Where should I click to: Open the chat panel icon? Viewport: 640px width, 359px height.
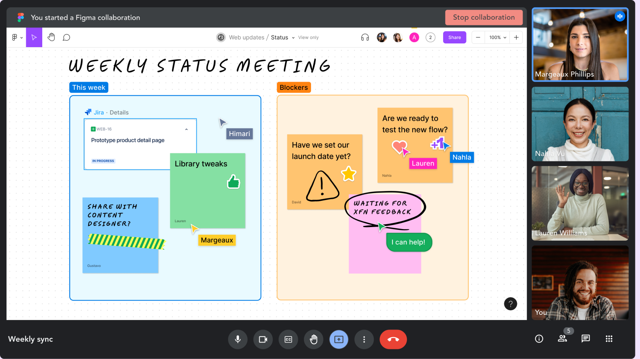point(585,339)
